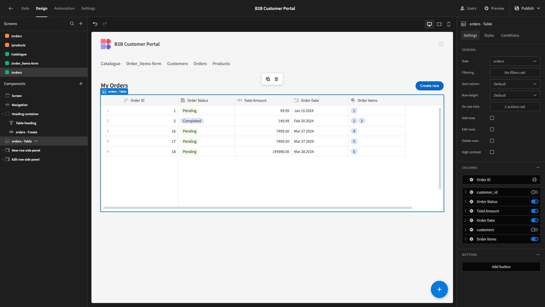The image size is (545, 307).
Task: Click the tablet view icon
Action: pos(439,24)
